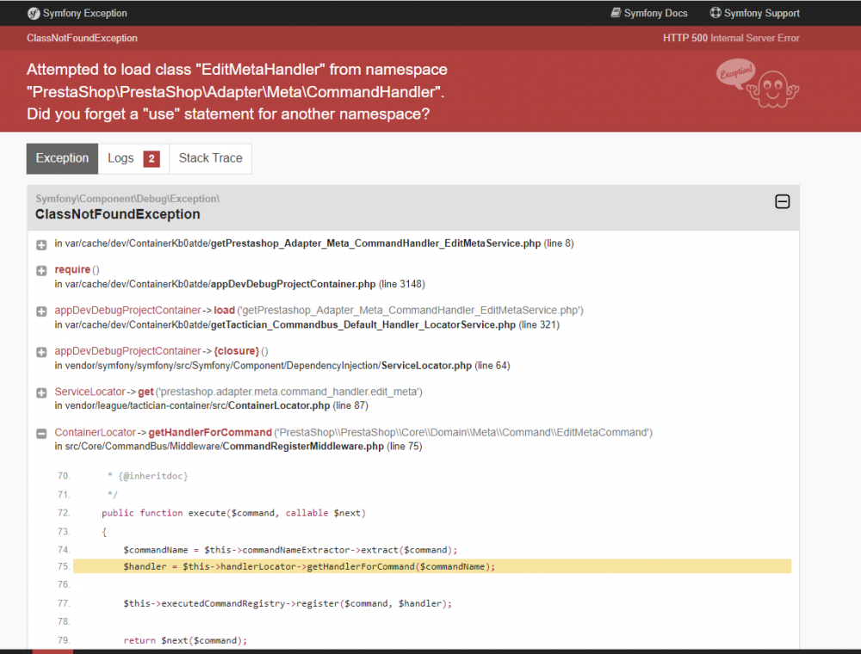The height and width of the screenshot is (654, 861).
Task: Click the ClassNotFoundException label in red bar
Action: [83, 38]
